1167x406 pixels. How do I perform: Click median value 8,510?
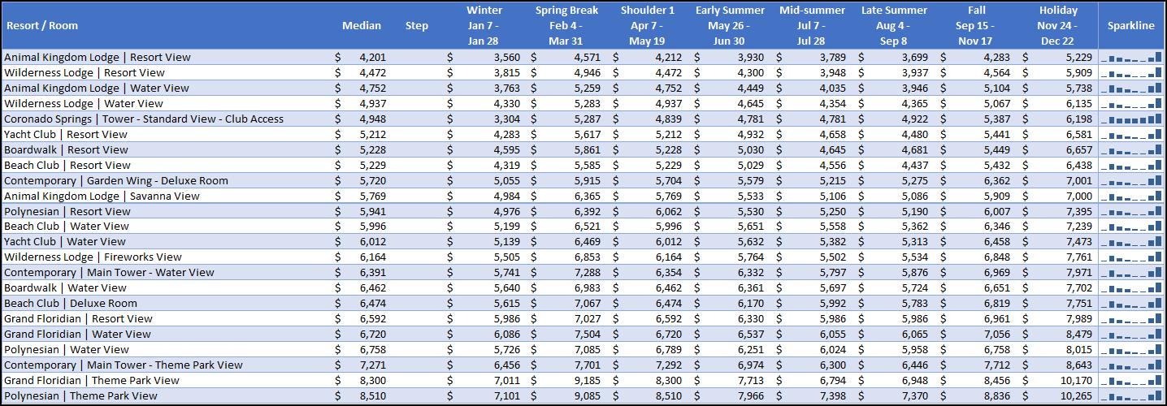(372, 395)
